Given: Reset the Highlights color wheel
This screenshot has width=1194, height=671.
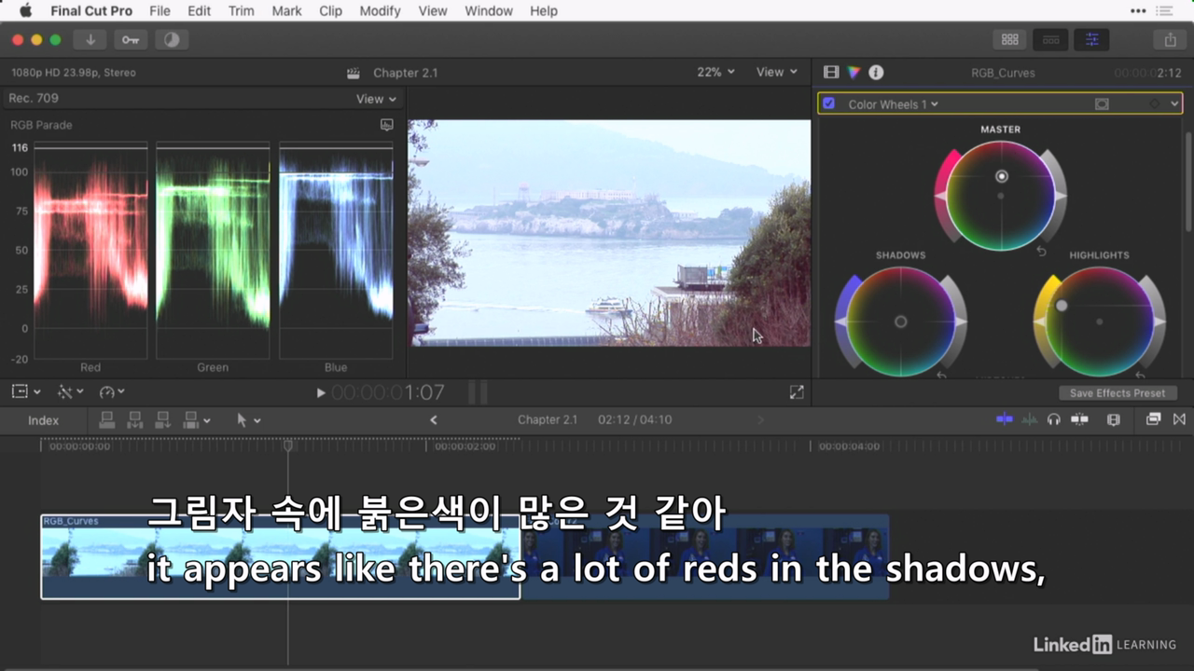Looking at the screenshot, I should (1140, 375).
